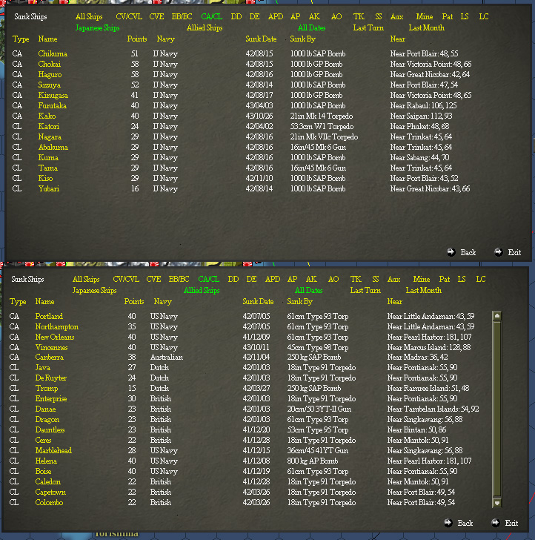Click Back text button in the top panel
This screenshot has height=540, width=535.
point(468,252)
